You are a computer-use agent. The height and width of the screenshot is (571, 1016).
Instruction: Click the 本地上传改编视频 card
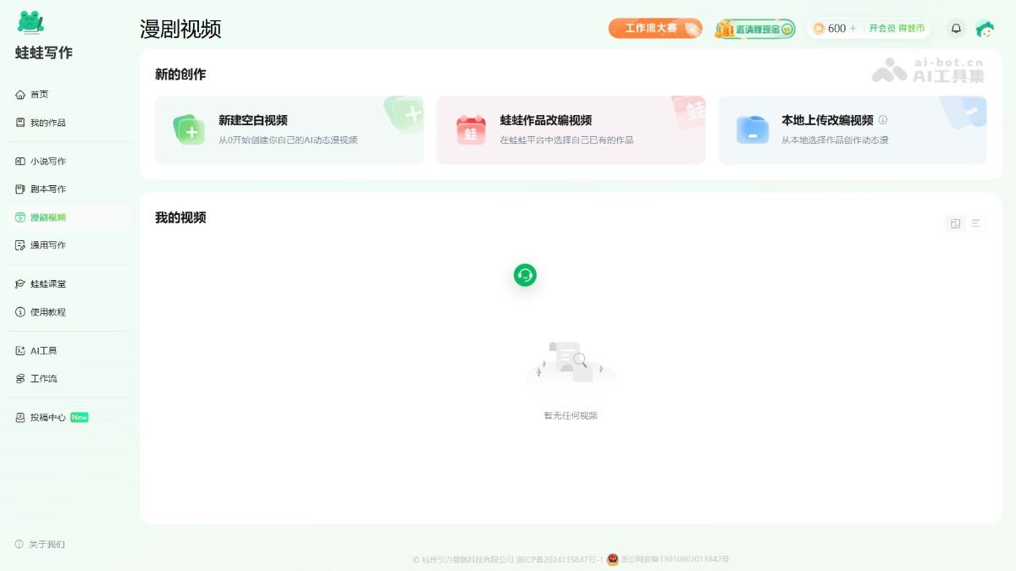pos(853,129)
